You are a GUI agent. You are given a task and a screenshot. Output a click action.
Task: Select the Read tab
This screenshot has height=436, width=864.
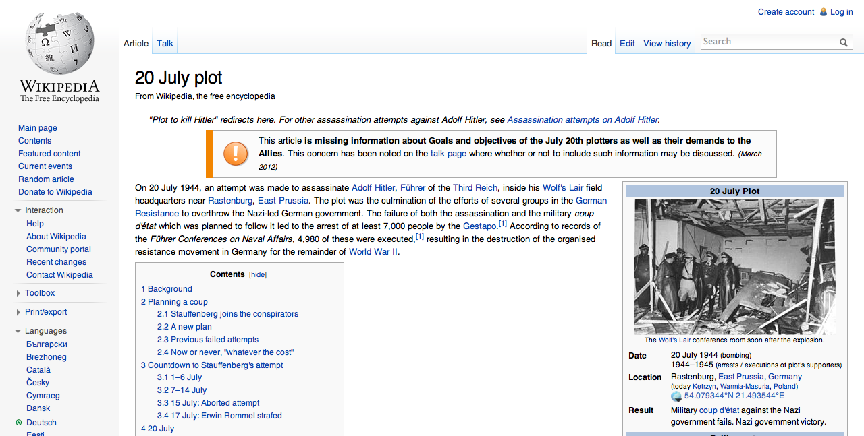click(601, 43)
